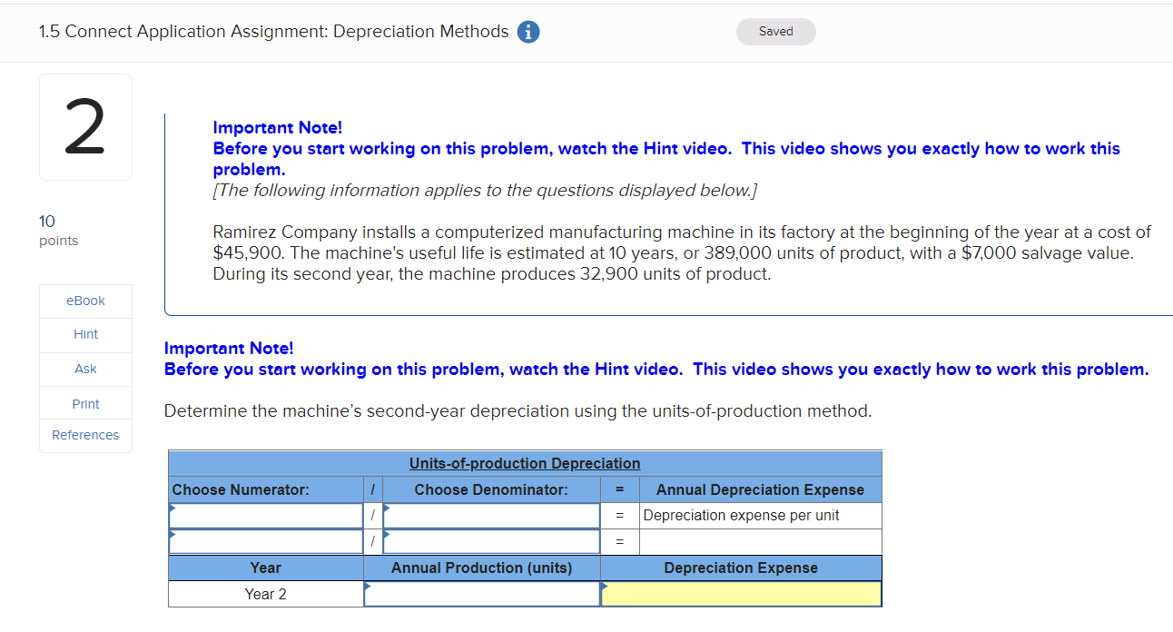Viewport: 1173px width, 632px height.
Task: Select the yellow Depreciation Expense answer cell
Action: coord(740,594)
